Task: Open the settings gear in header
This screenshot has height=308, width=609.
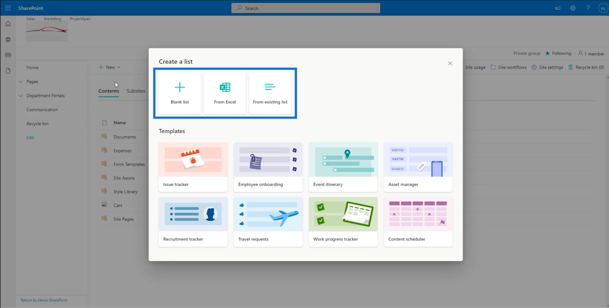Action: pyautogui.click(x=573, y=8)
